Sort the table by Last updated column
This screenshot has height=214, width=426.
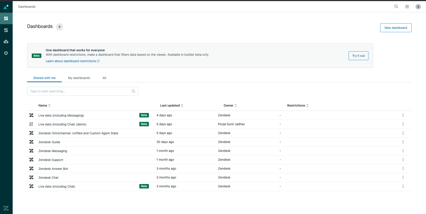click(x=172, y=106)
